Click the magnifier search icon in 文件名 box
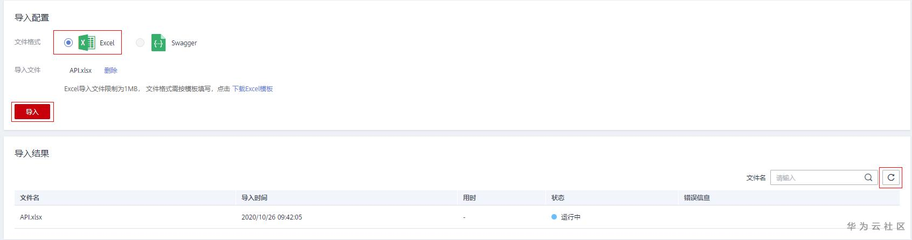Viewport: 912px width, 240px height. pyautogui.click(x=868, y=177)
